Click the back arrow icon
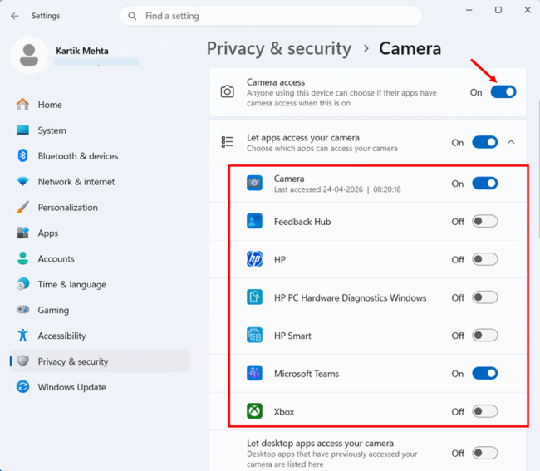The width and height of the screenshot is (540, 471). 15,16
